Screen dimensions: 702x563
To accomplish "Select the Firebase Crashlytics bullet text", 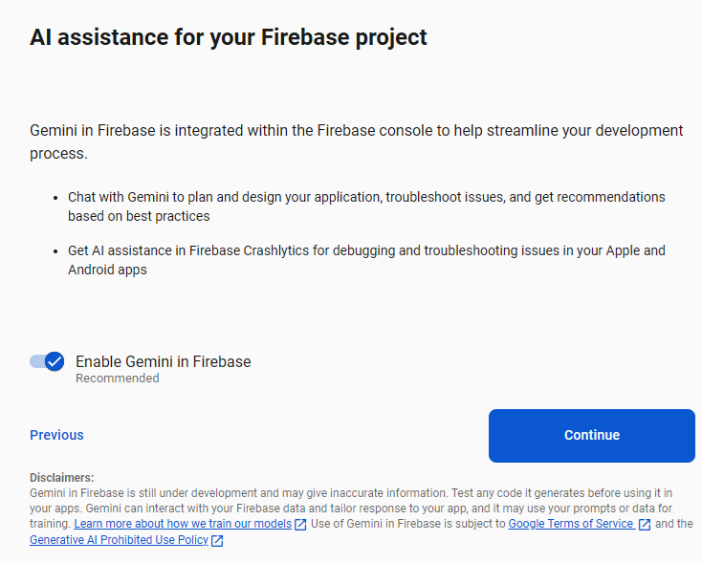I will coord(366,260).
